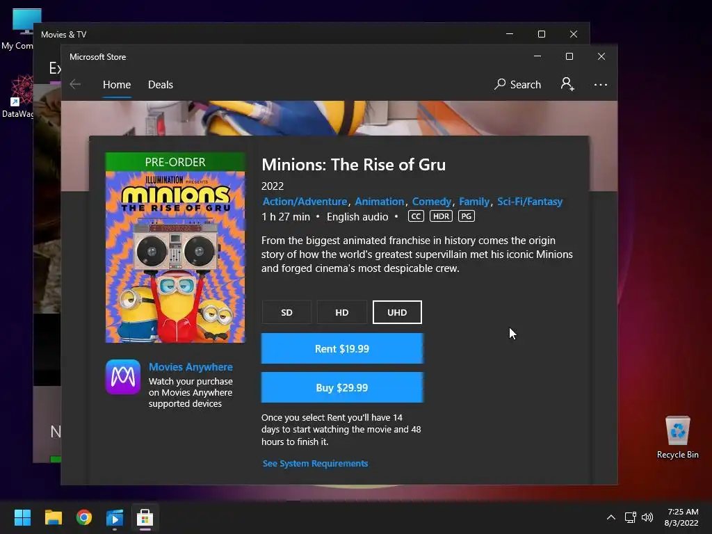Image resolution: width=712 pixels, height=534 pixels.
Task: Select the Recycle Bin desktop icon
Action: pyautogui.click(x=677, y=437)
